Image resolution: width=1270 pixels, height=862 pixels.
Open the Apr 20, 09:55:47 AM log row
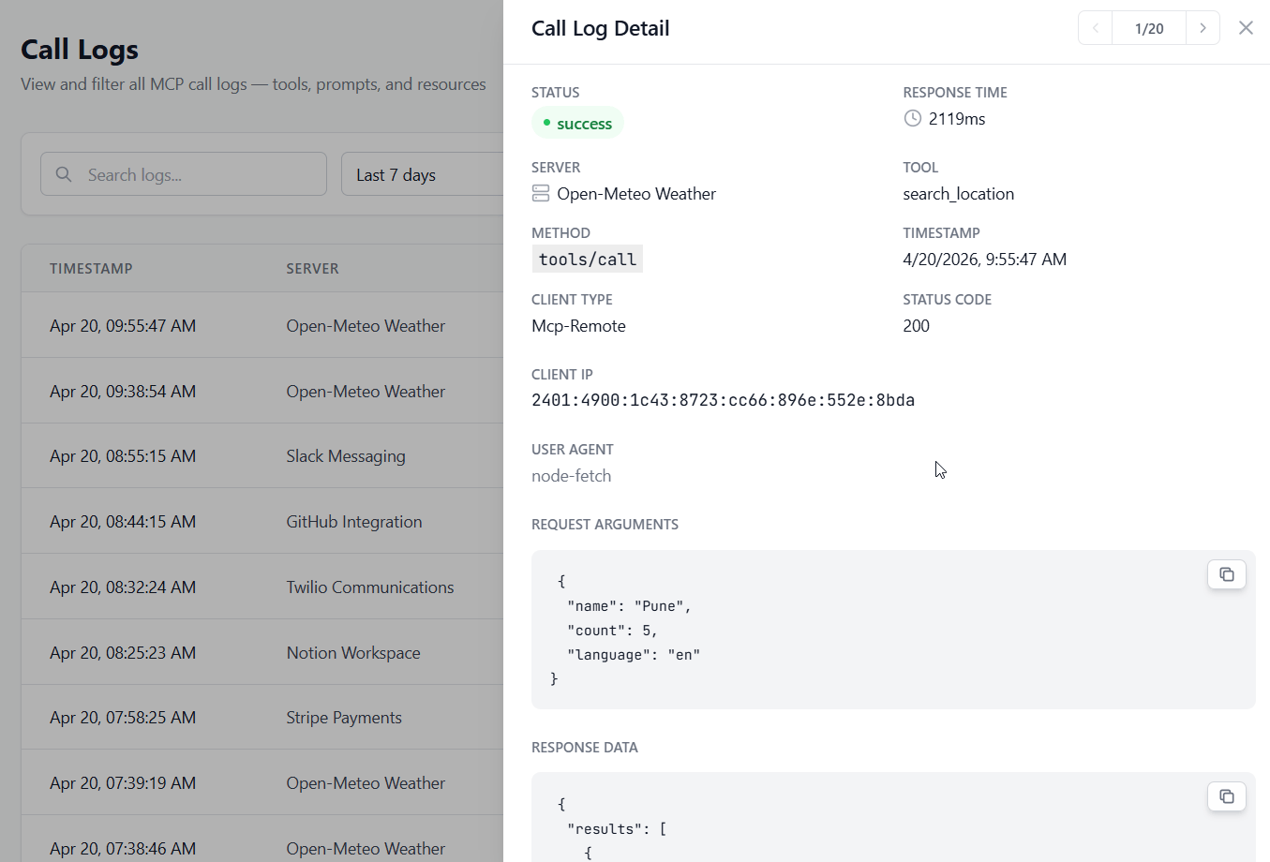pyautogui.click(x=262, y=325)
